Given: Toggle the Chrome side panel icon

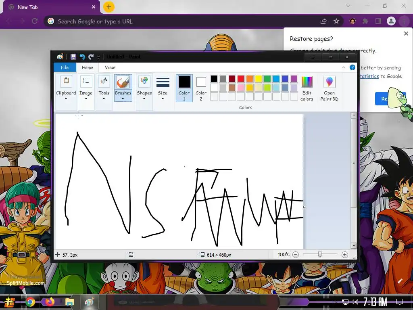Looking at the screenshot, I should [x=378, y=21].
